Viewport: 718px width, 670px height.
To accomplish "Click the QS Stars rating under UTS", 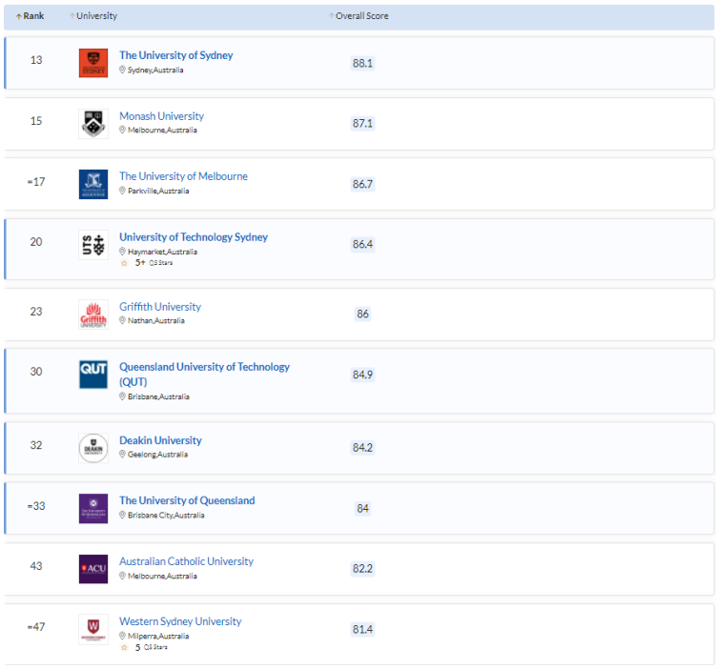I will click(146, 263).
